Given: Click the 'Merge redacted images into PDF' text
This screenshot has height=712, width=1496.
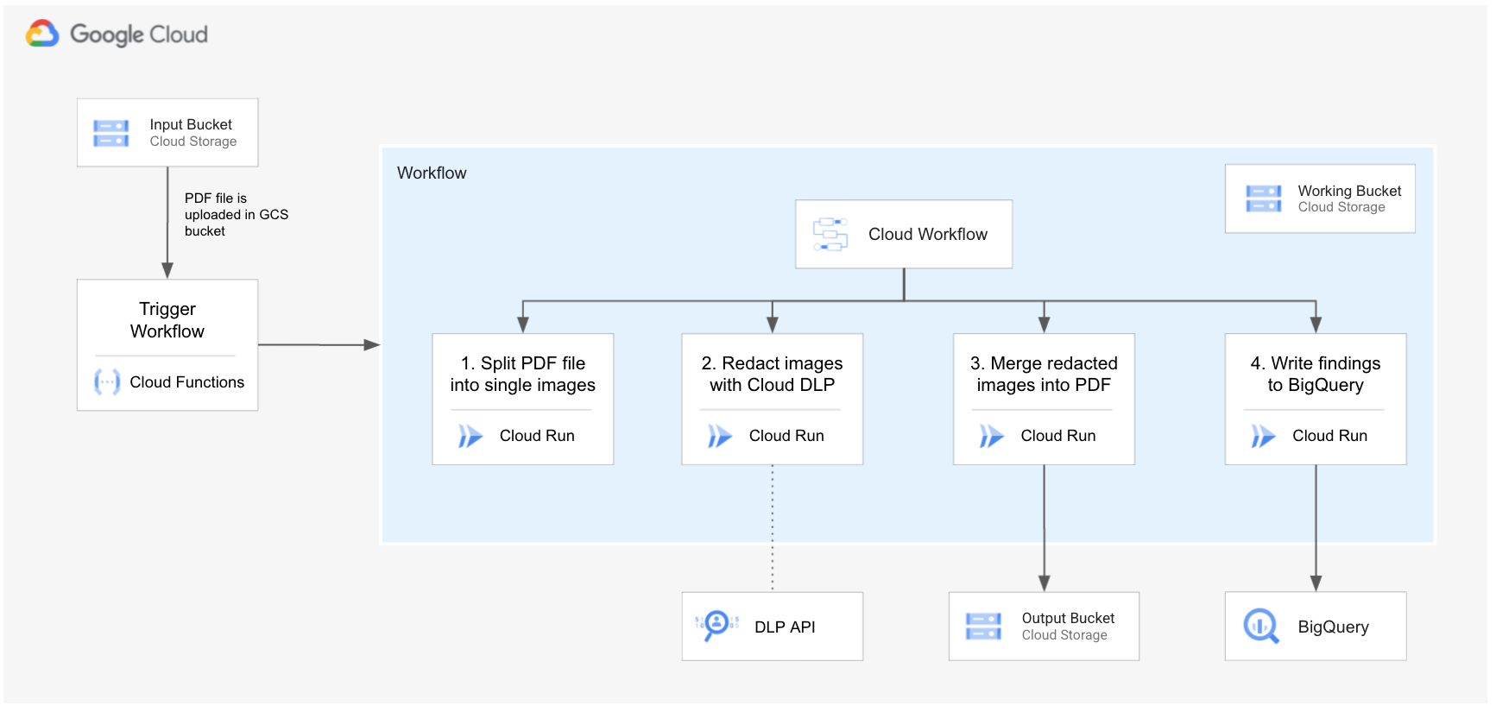Looking at the screenshot, I should click(1044, 374).
